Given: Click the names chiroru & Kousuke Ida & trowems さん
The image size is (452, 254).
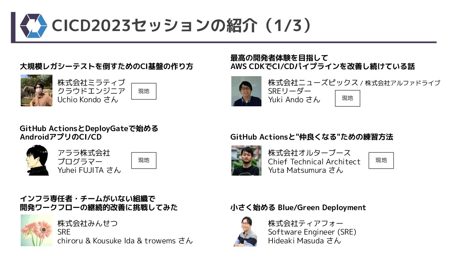Looking at the screenshot, I should coord(125,241).
